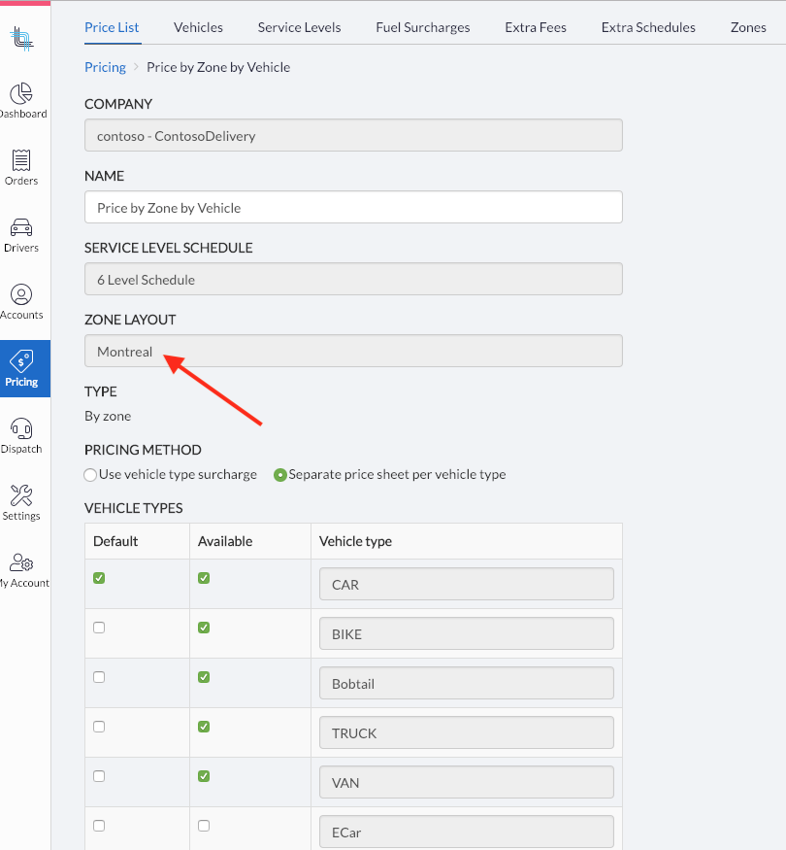
Task: Open Dispatch headset icon
Action: (x=21, y=428)
